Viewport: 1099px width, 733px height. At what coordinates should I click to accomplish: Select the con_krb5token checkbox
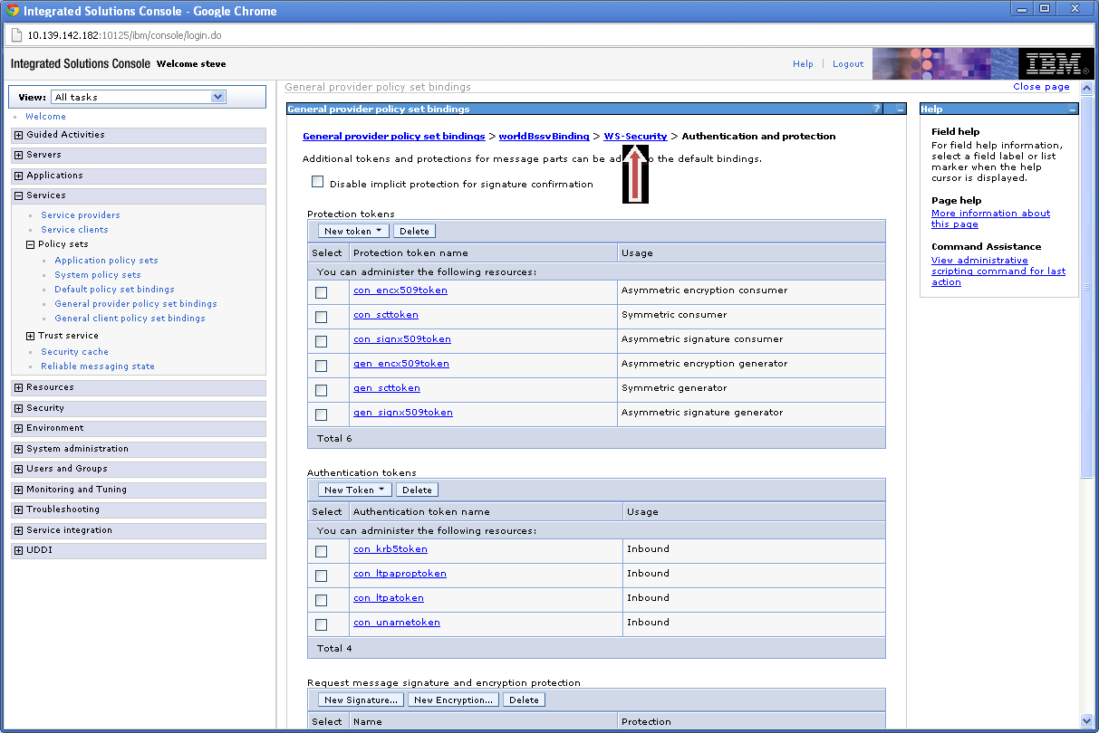[321, 552]
